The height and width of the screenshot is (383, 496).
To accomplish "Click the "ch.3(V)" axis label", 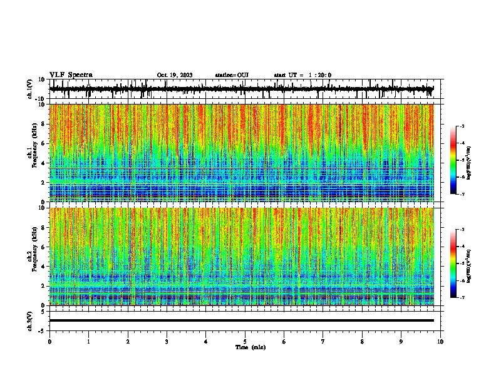I will tap(30, 321).
